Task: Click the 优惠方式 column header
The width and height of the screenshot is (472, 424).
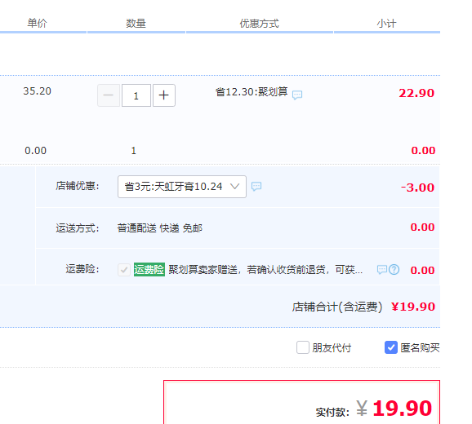Action: pos(259,23)
